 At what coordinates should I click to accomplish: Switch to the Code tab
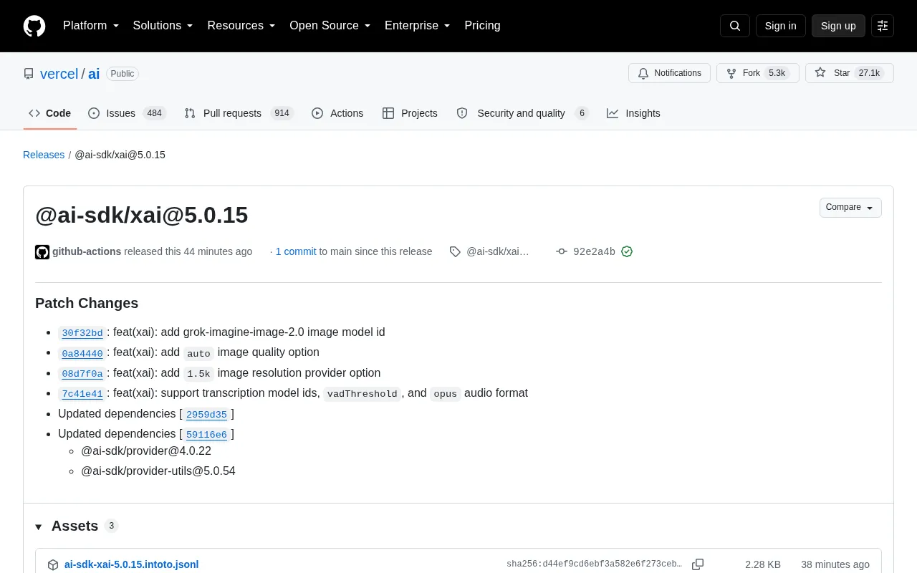50,113
